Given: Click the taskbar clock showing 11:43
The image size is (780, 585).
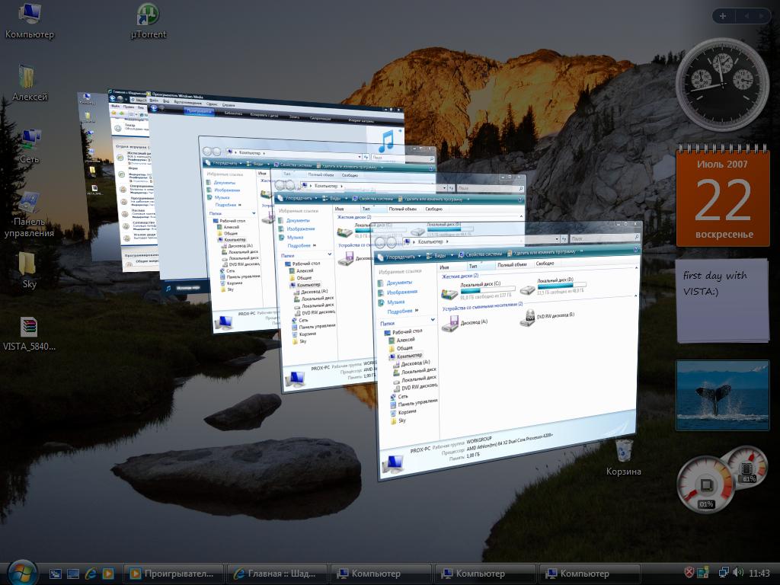Looking at the screenshot, I should [759, 573].
